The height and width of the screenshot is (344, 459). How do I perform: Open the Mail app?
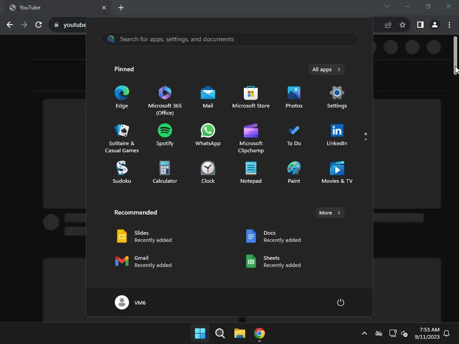(208, 97)
